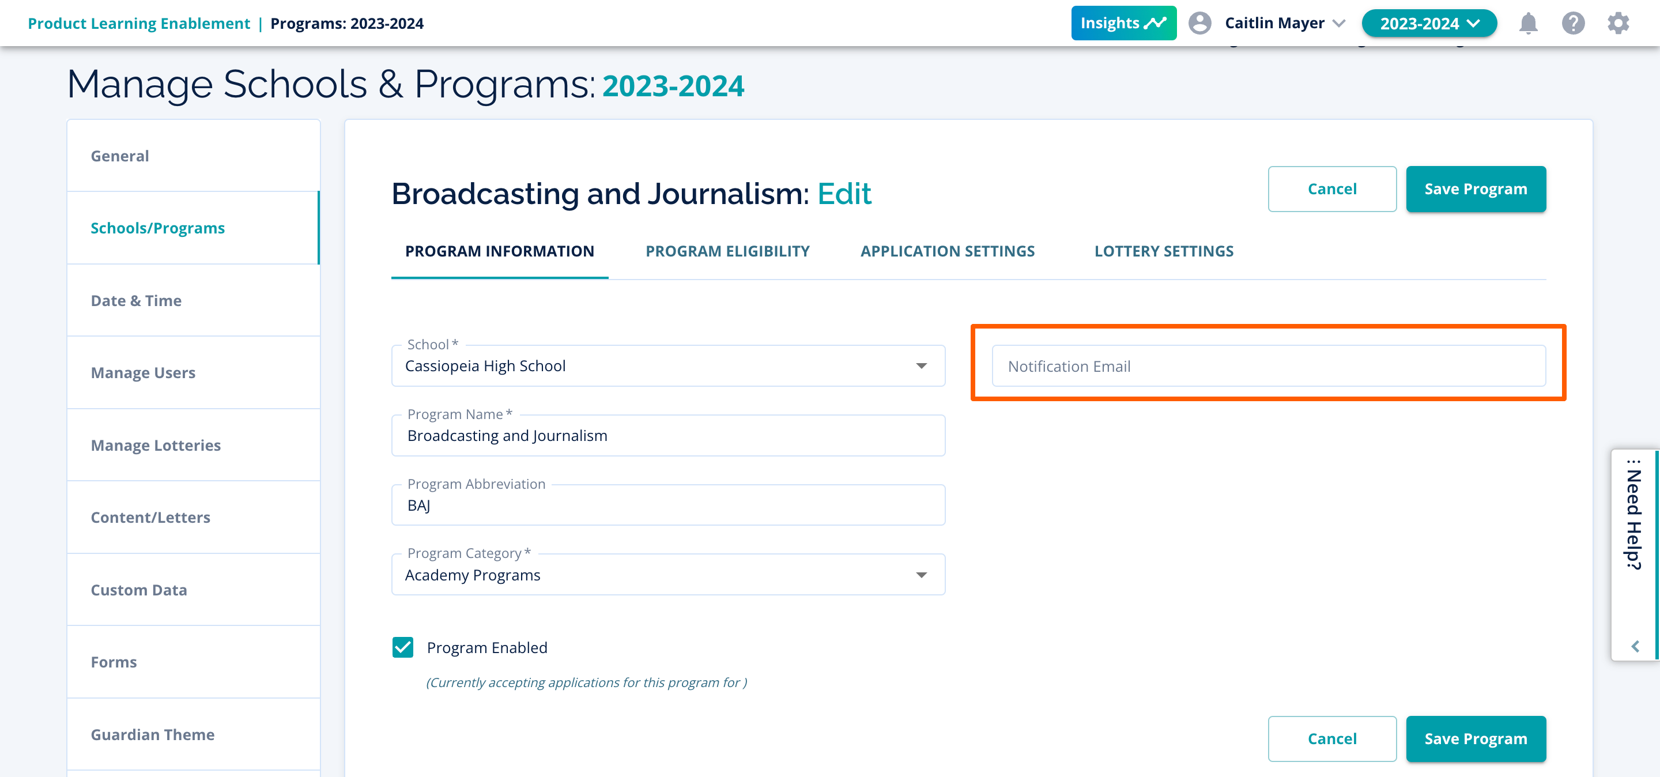Expand the School dropdown
Viewport: 1660px width, 777px height.
click(921, 366)
